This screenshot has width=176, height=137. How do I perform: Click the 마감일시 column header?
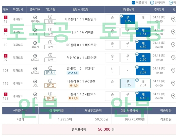pos(18,9)
